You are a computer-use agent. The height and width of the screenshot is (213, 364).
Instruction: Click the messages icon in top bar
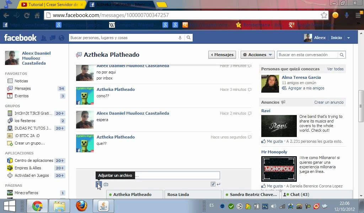tap(53, 38)
